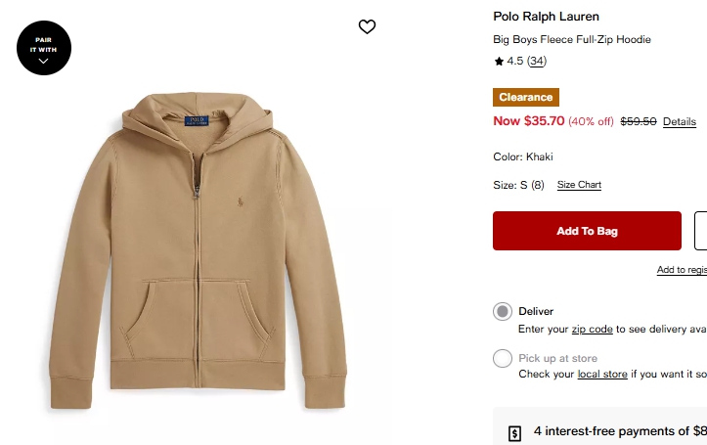Click the Big Boys Fleece Full-Zip Hoodie title
The width and height of the screenshot is (707, 445).
click(572, 40)
